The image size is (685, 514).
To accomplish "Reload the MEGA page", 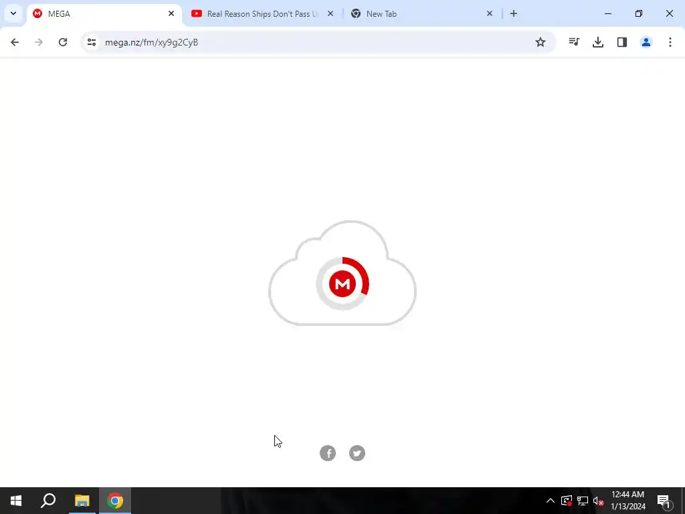I will (x=63, y=42).
